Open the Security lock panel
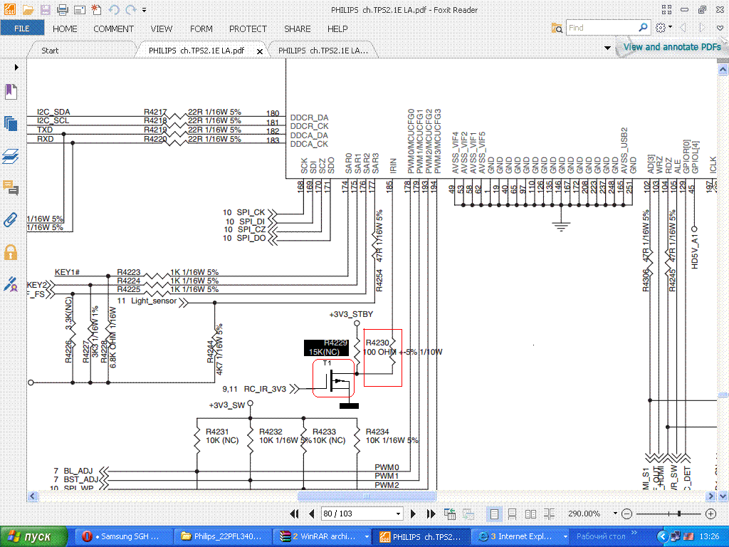The image size is (729, 547). pyautogui.click(x=11, y=252)
